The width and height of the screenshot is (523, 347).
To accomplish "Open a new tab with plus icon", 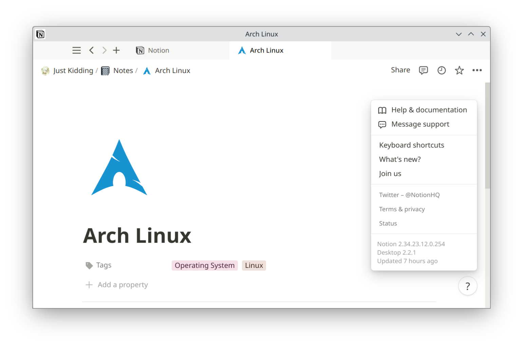I will pyautogui.click(x=116, y=50).
